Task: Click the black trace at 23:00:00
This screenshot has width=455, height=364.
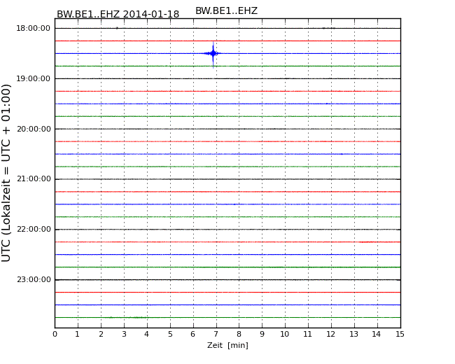Action: point(227,280)
